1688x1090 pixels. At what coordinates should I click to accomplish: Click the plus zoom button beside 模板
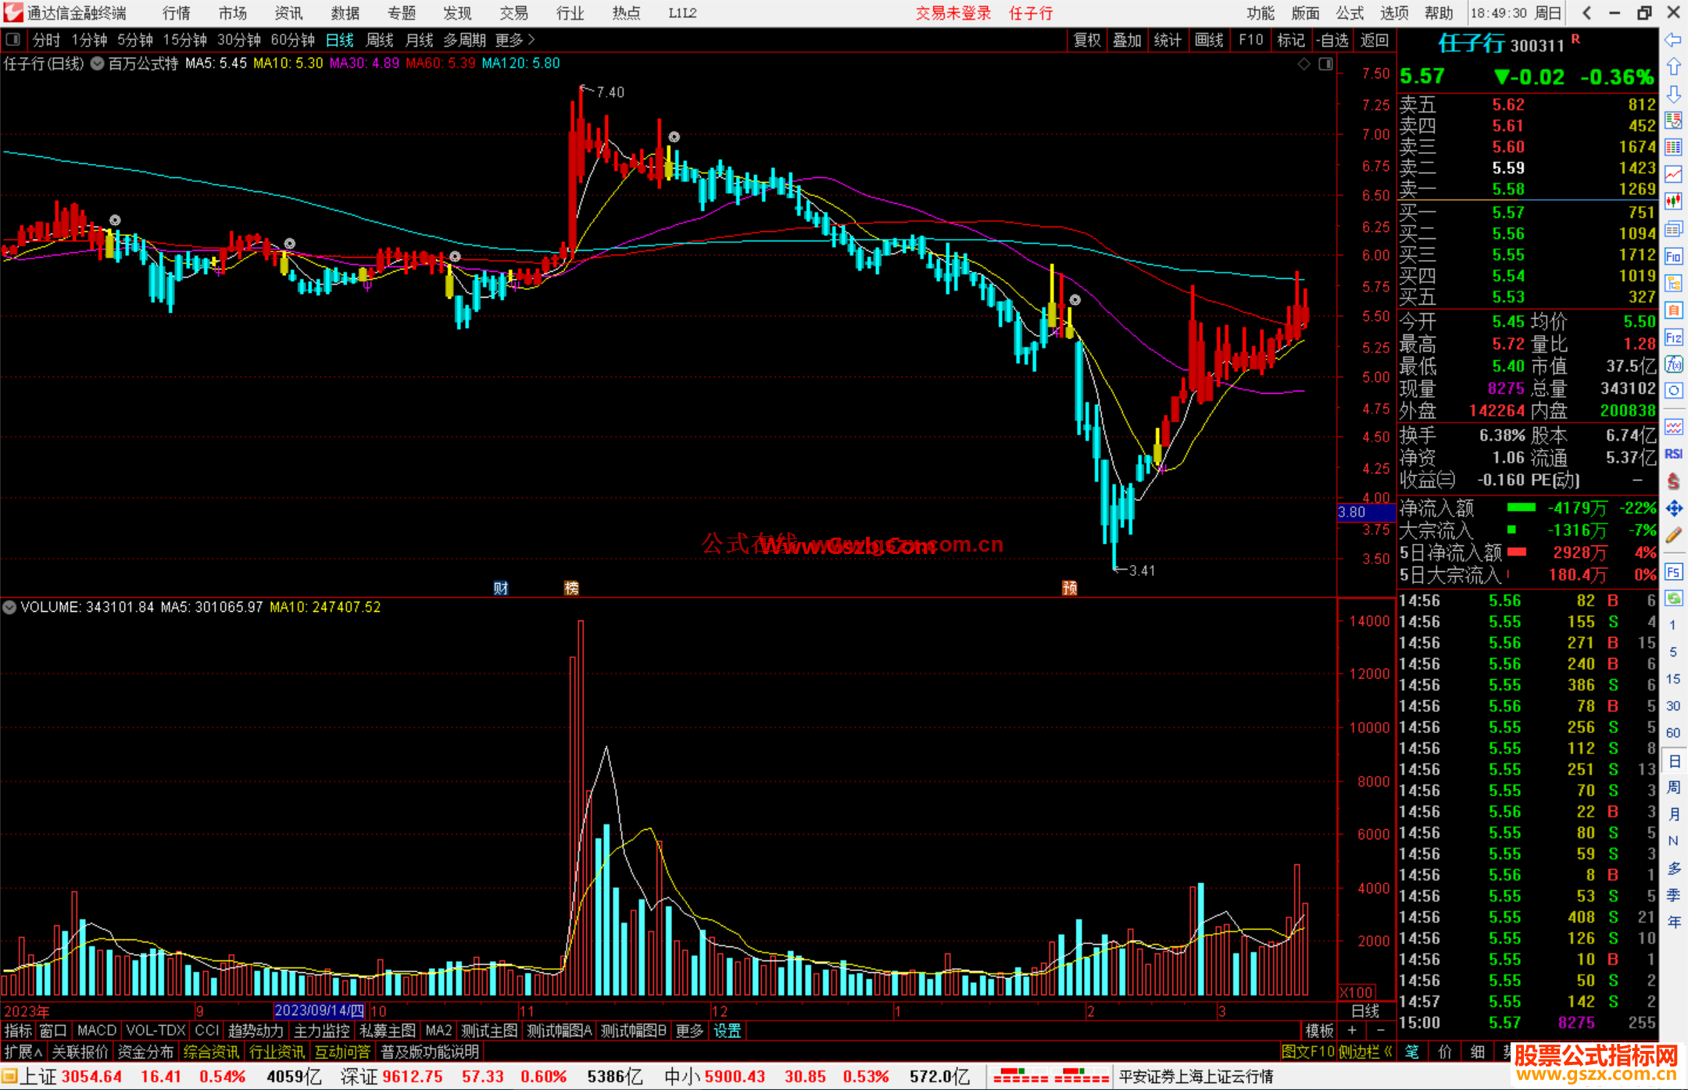pos(1352,1031)
